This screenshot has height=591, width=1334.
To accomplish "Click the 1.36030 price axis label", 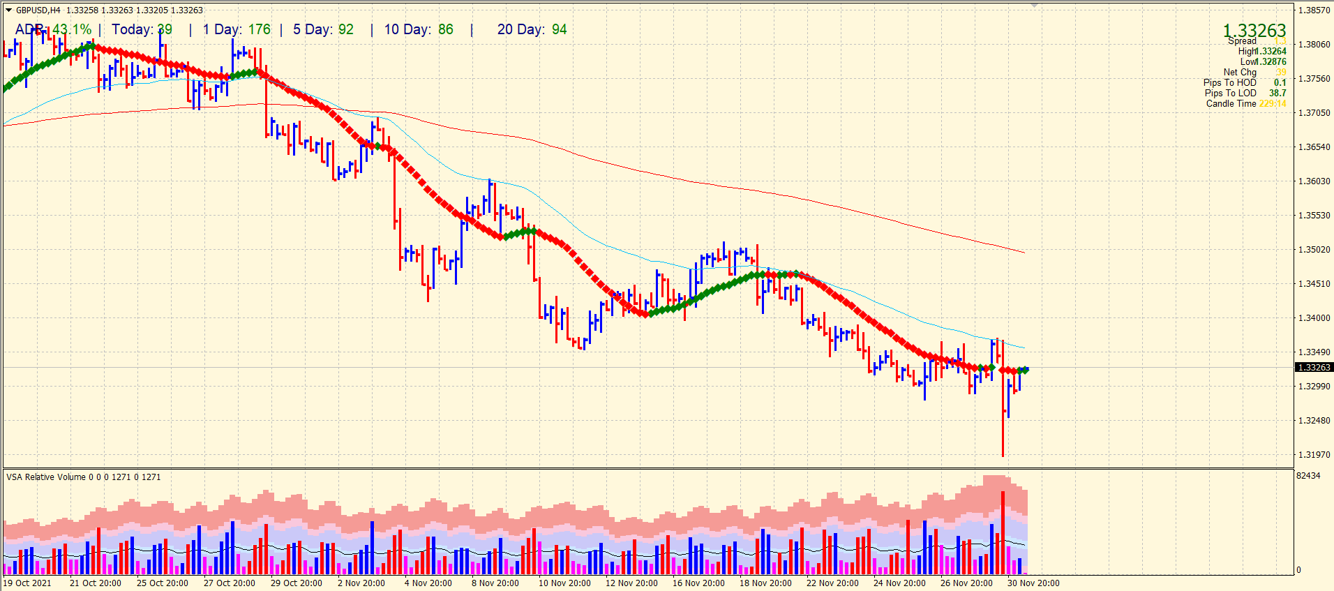I will tap(1314, 181).
